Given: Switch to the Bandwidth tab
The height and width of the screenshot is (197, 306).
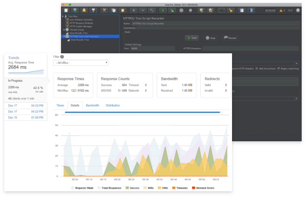Looking at the screenshot, I should point(93,105).
